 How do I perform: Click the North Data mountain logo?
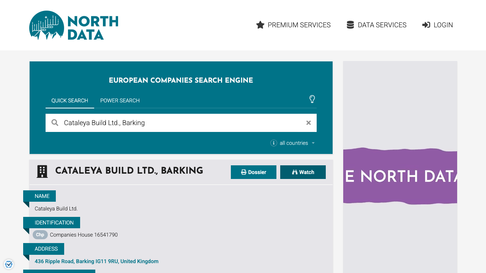click(x=46, y=25)
